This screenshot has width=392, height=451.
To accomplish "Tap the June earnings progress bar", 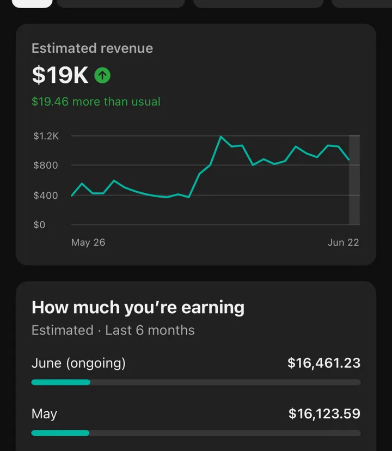I will click(x=196, y=382).
